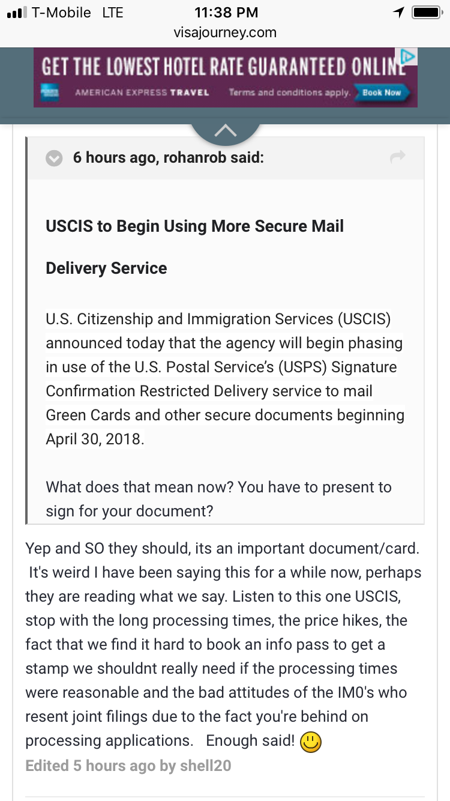
Task: Tap the T-Mobile LTE carrier label
Action: click(77, 12)
